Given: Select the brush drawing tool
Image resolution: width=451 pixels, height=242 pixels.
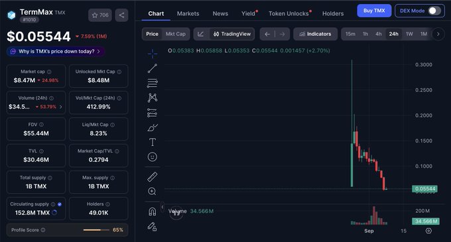Looking at the screenshot, I should point(153,127).
